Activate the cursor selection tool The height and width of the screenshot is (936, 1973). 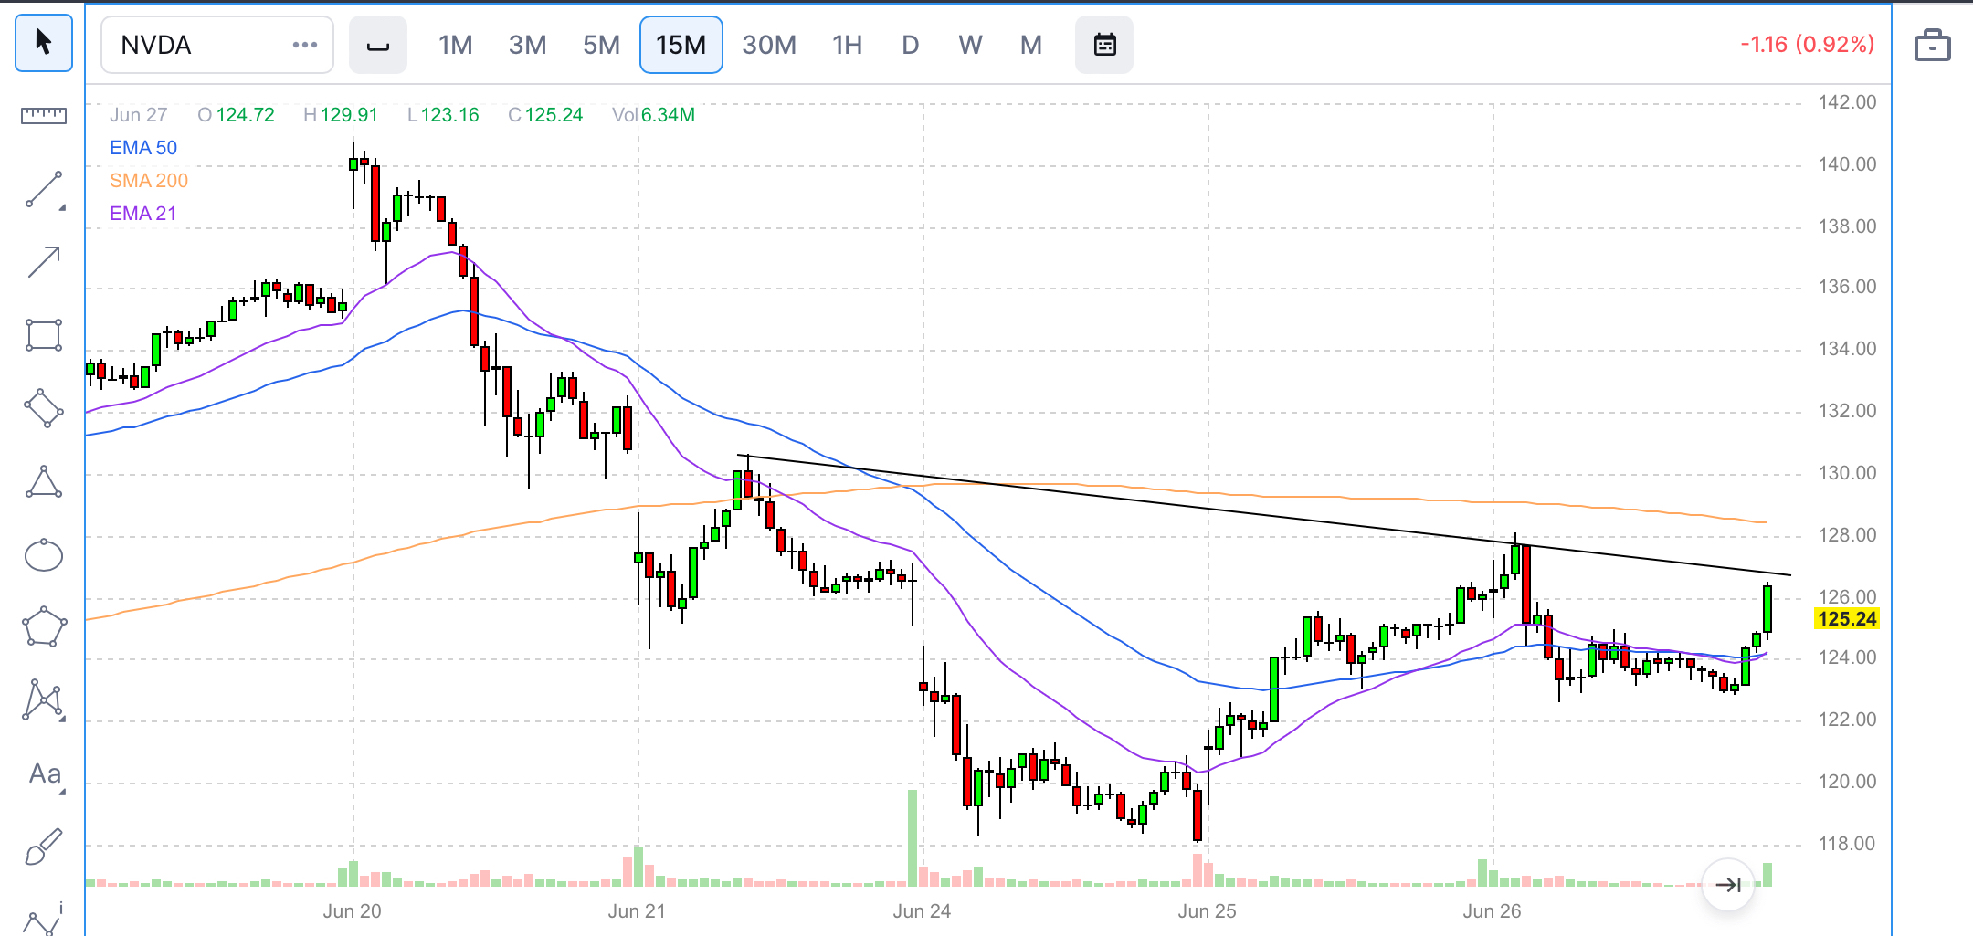click(x=43, y=43)
